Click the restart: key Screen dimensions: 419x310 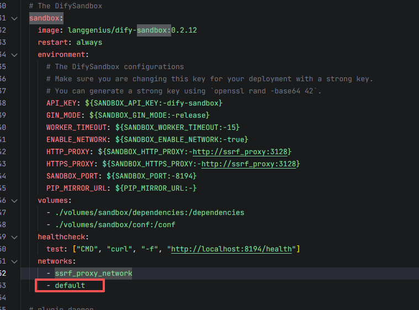point(55,42)
